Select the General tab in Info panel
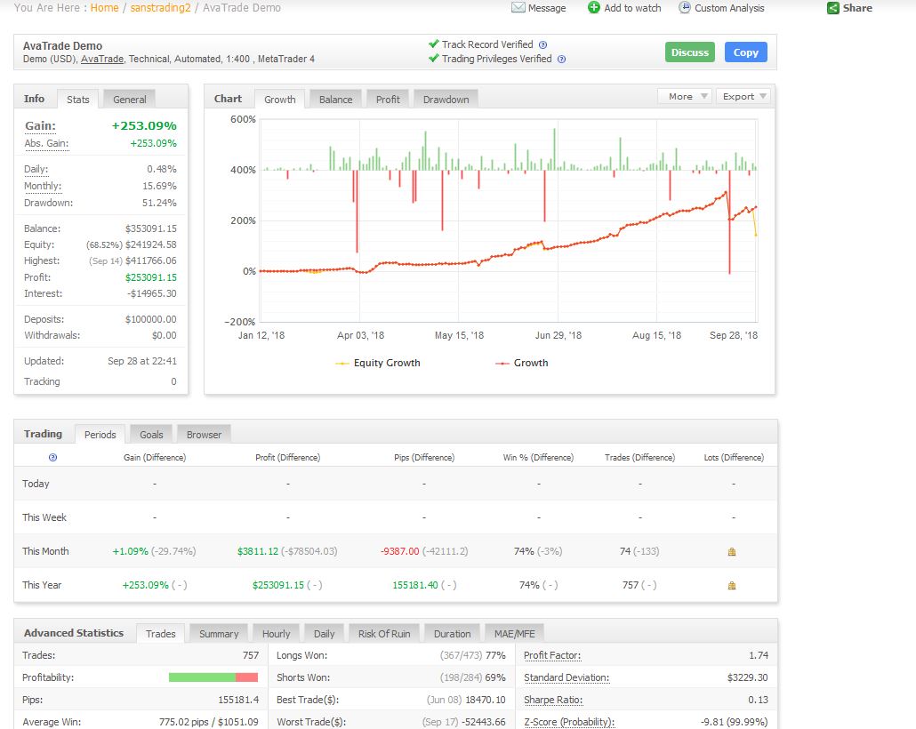 [130, 100]
